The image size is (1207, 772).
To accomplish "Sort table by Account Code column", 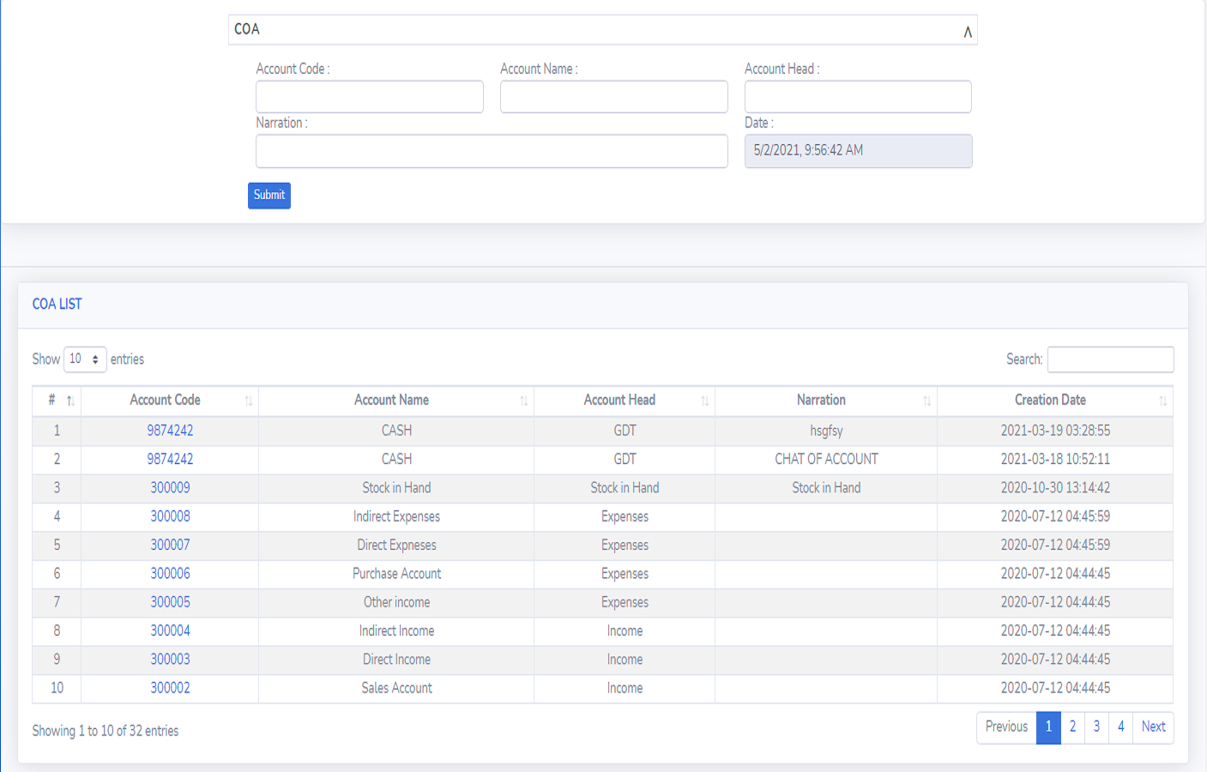I will (x=166, y=401).
